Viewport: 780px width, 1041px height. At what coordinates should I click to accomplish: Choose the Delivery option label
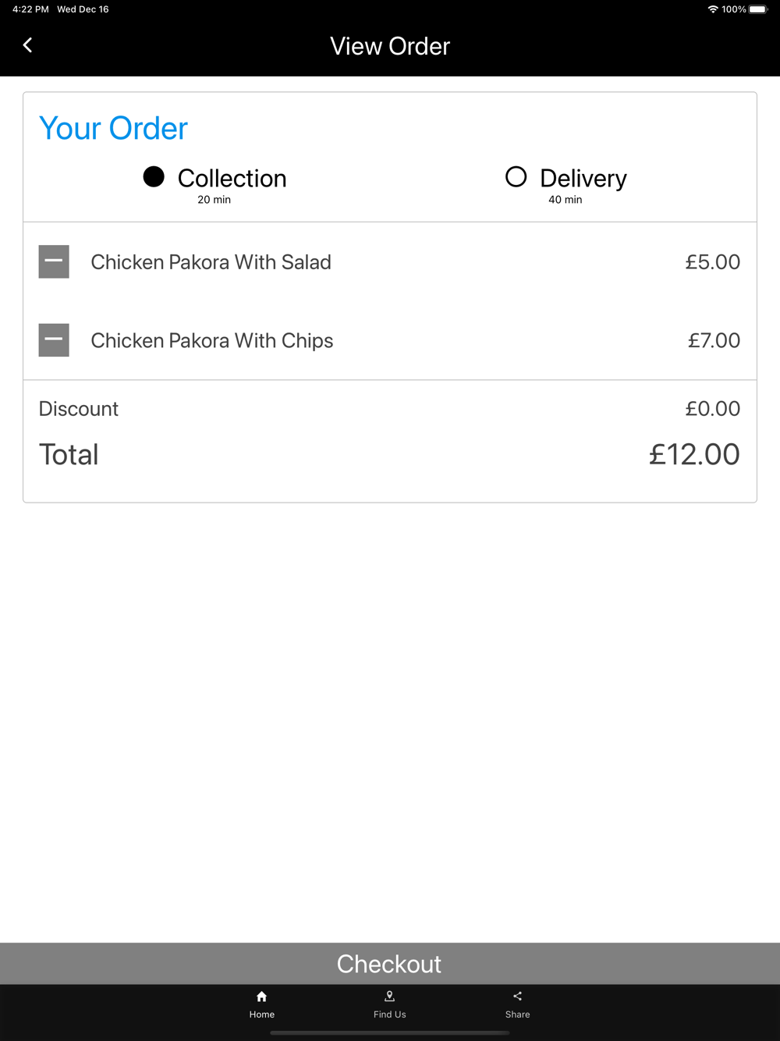pos(583,179)
